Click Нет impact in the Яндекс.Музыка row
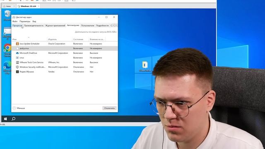265x149 pixels. [92, 72]
